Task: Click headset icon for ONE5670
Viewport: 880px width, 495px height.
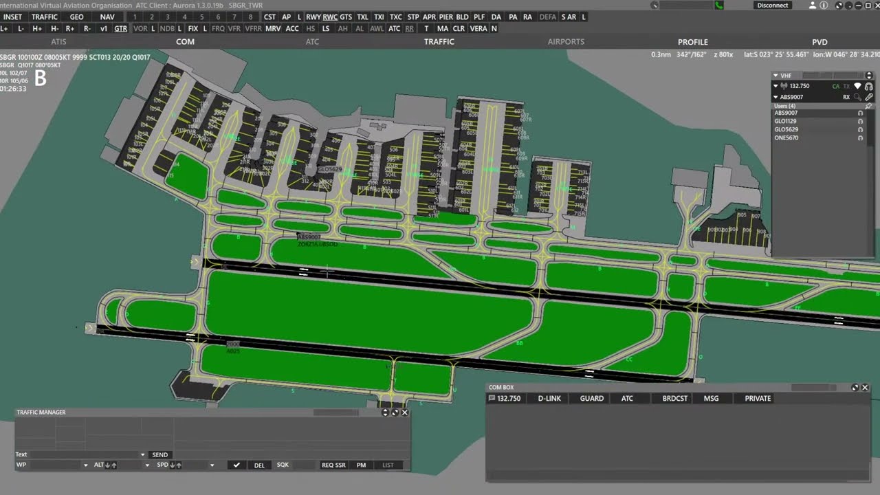Action: pyautogui.click(x=860, y=137)
